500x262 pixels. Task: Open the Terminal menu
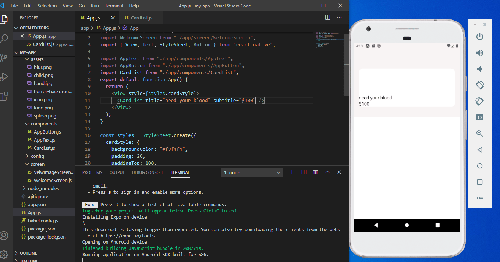coord(114,6)
